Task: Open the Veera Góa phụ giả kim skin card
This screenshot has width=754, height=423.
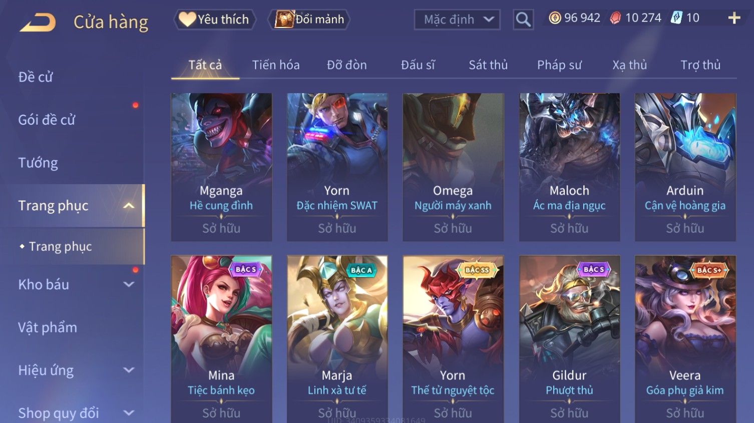Action: (685, 339)
